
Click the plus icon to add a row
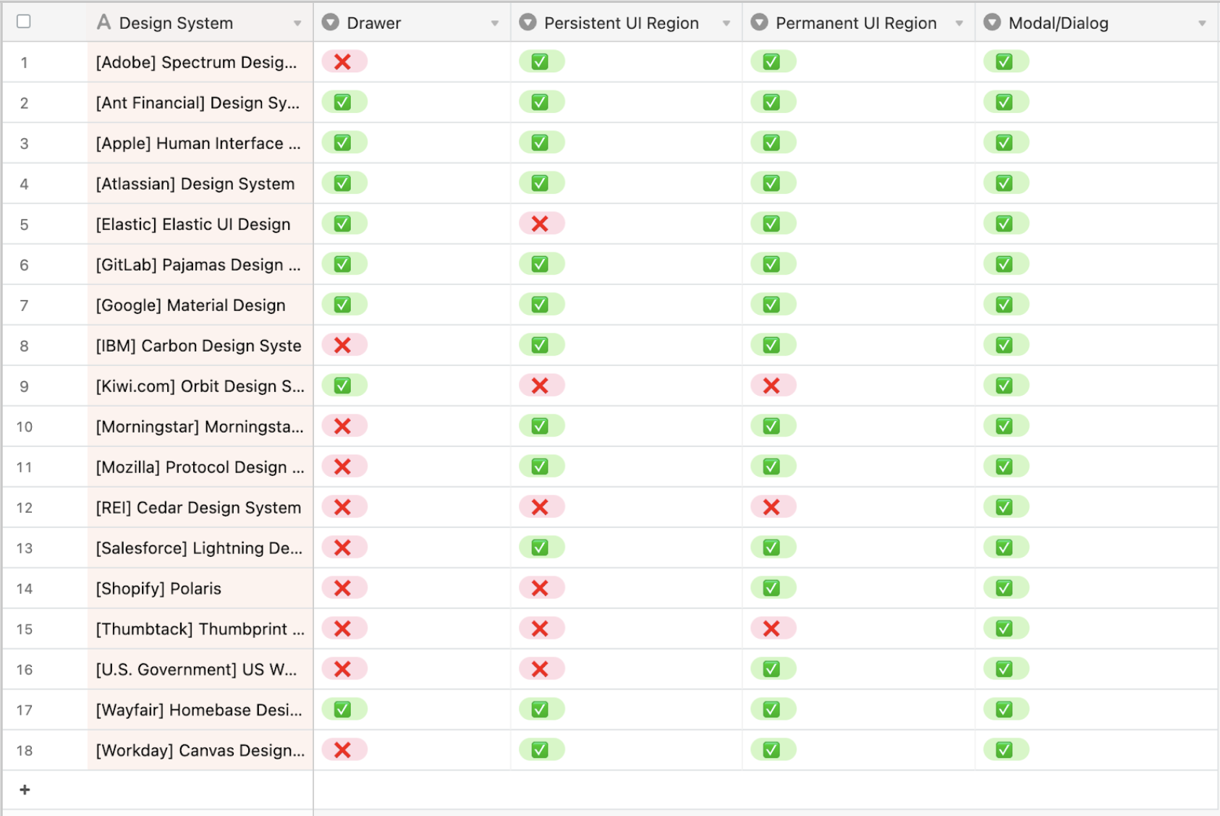point(25,789)
